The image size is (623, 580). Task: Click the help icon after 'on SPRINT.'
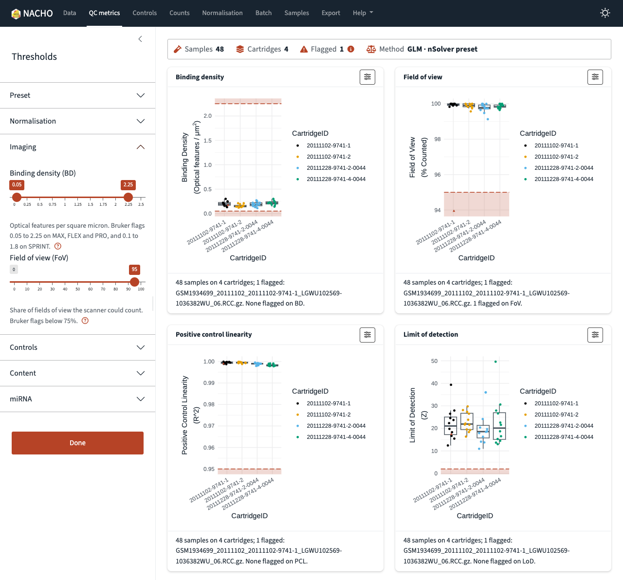point(58,246)
